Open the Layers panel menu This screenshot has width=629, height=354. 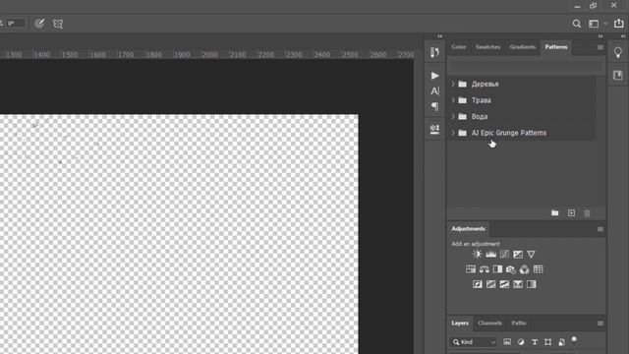click(x=600, y=324)
